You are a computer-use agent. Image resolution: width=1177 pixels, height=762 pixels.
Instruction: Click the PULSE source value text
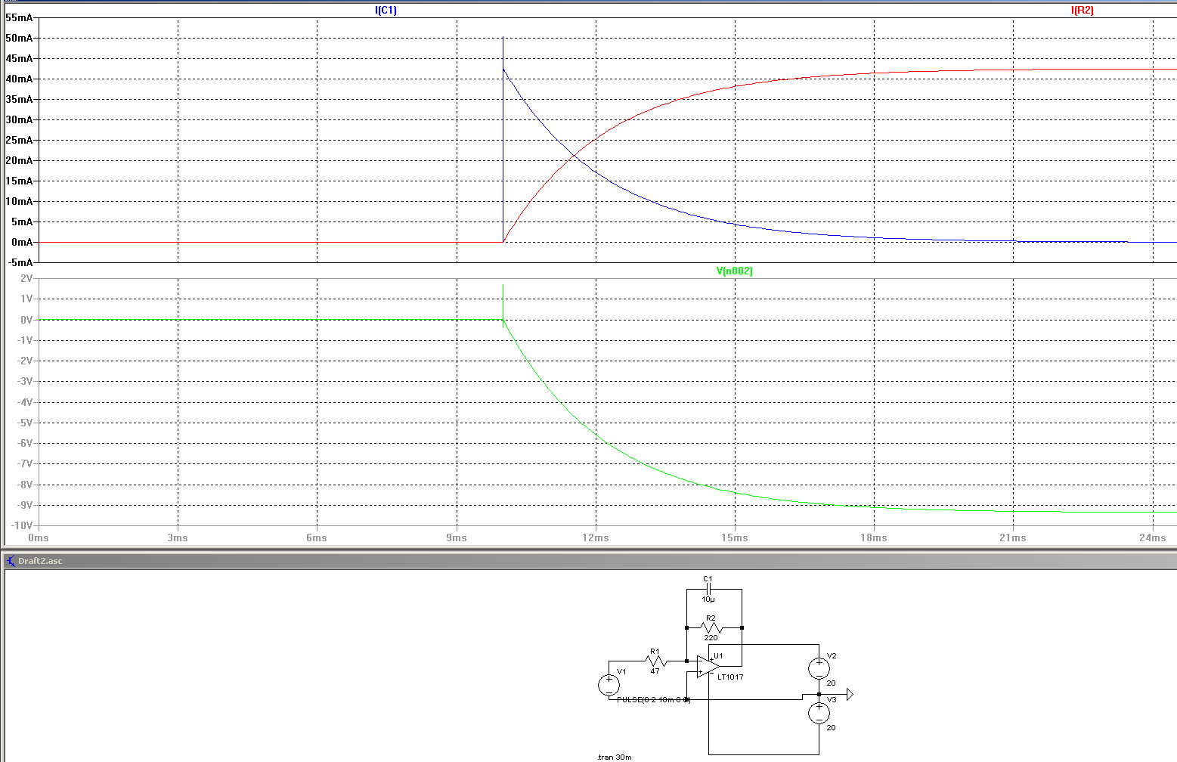tap(653, 700)
